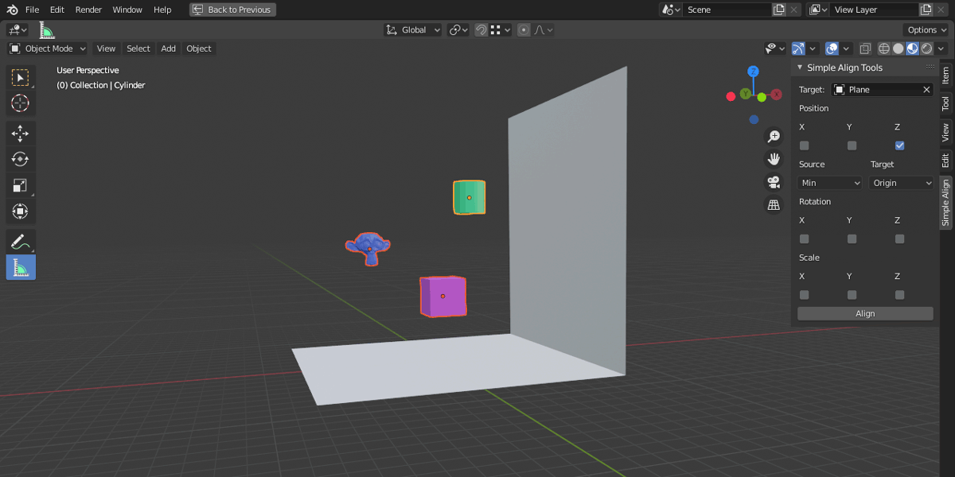Toggle proportional editing button
955x477 pixels.
tap(524, 30)
